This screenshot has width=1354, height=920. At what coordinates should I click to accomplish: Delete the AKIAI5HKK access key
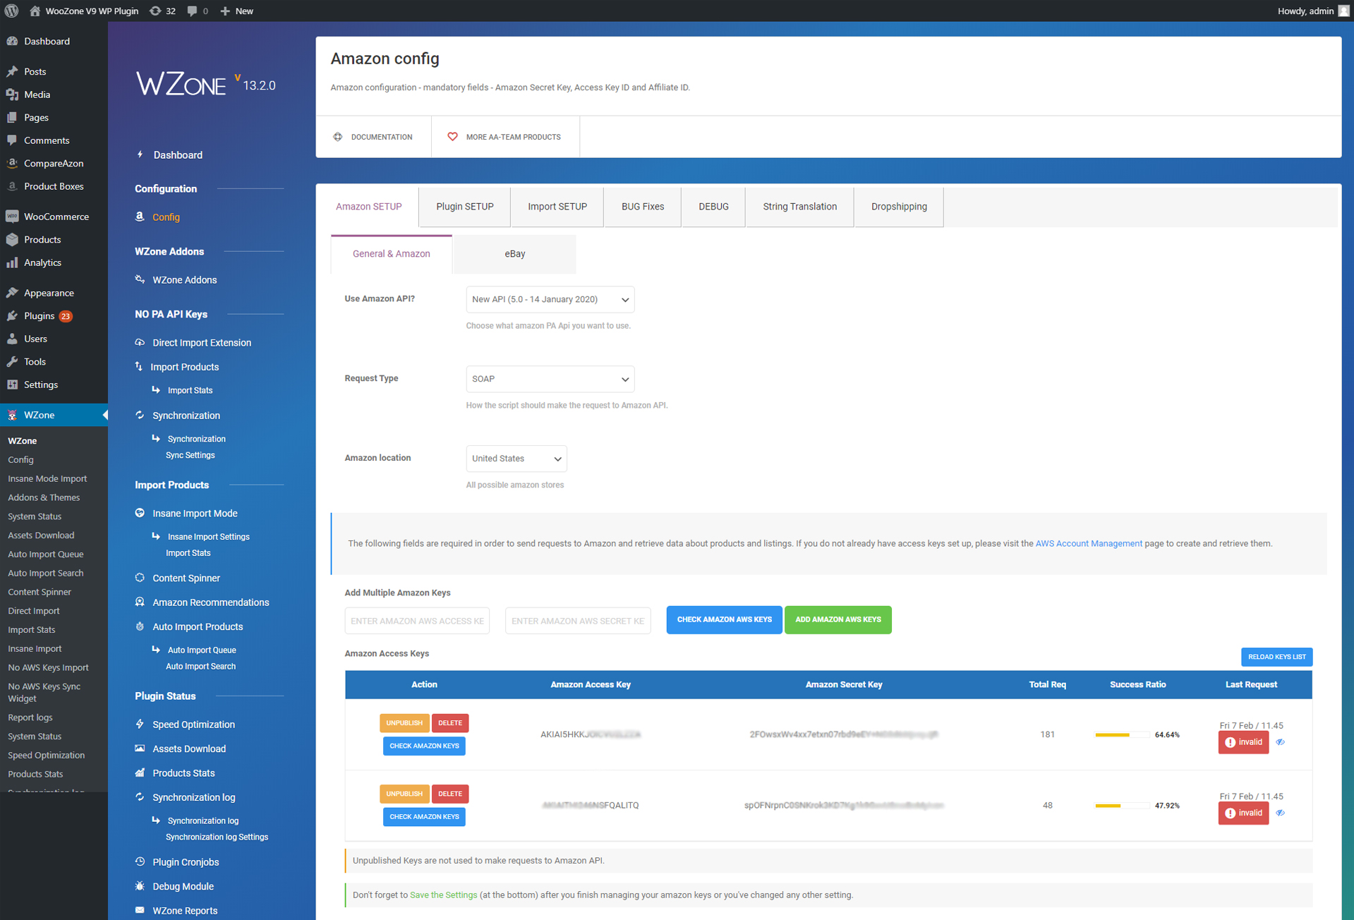450,723
